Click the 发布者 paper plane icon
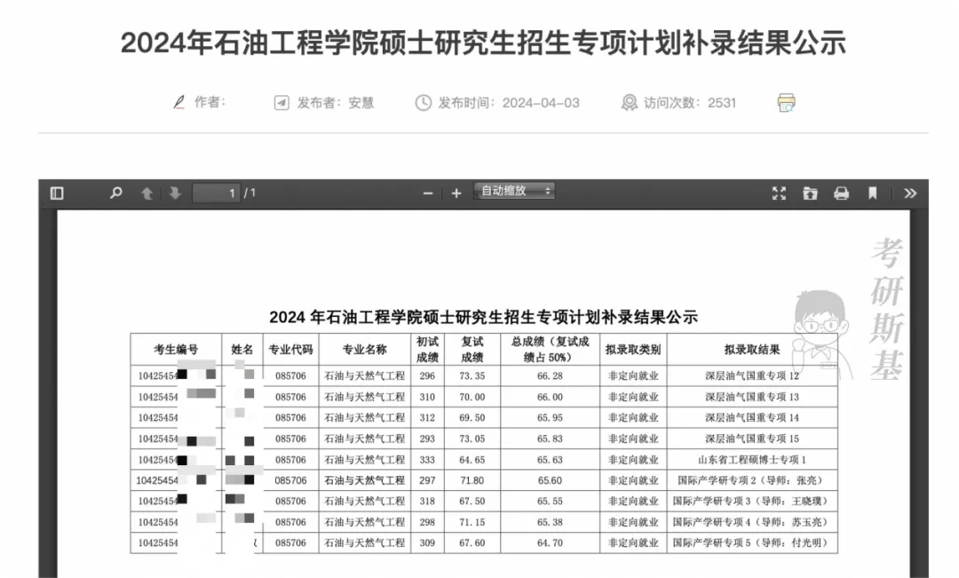This screenshot has width=959, height=578. tap(281, 103)
